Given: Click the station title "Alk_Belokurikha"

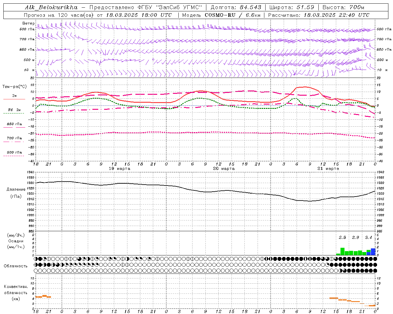Looking at the screenshot, I should click(51, 7).
